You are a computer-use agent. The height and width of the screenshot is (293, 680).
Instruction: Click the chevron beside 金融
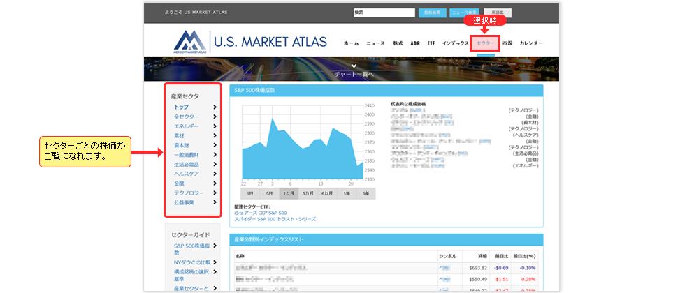[215, 183]
